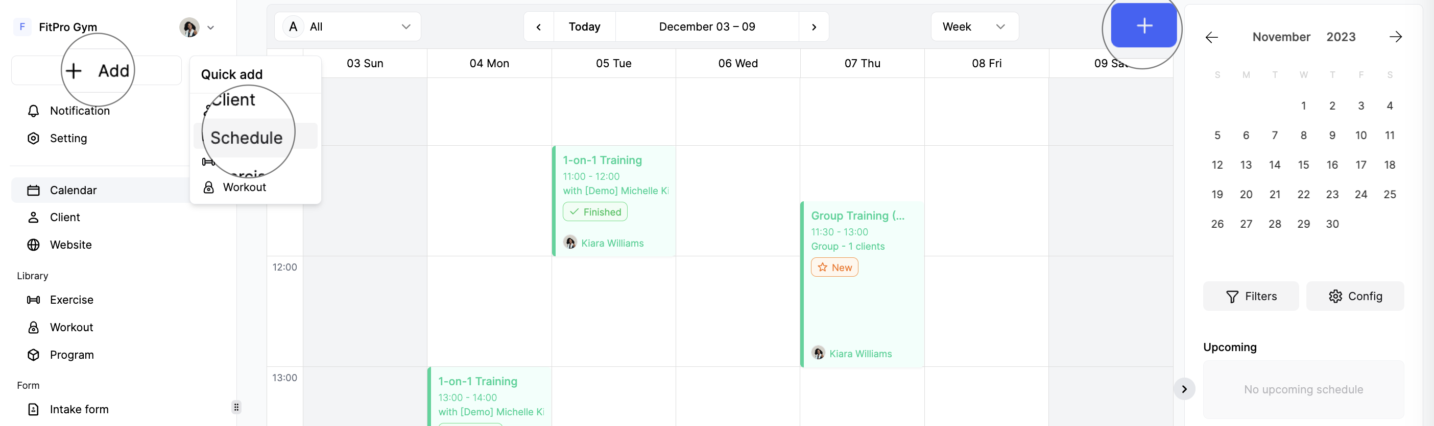Open the Tuesday 11:00 1-on-1 Training event

pyautogui.click(x=614, y=201)
